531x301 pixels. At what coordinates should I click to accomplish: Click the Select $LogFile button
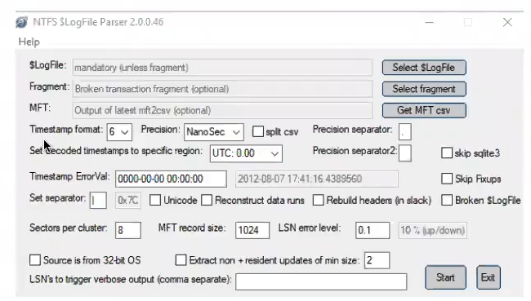point(424,68)
